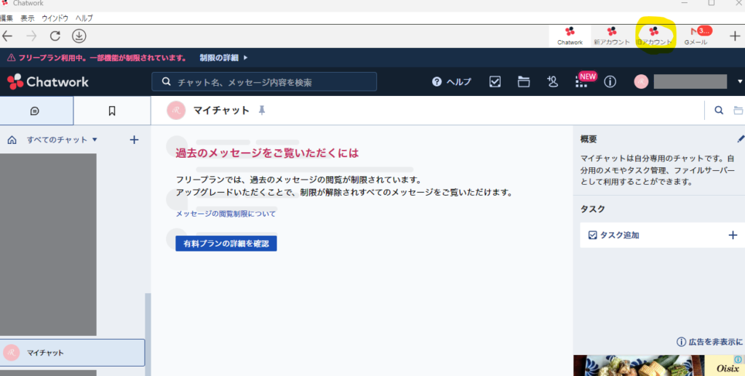Viewport: 745px width, 376px height.
Task: Open the task list checkmark icon in the header
Action: pyautogui.click(x=495, y=81)
